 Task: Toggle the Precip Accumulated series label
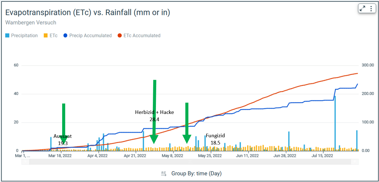[90, 36]
